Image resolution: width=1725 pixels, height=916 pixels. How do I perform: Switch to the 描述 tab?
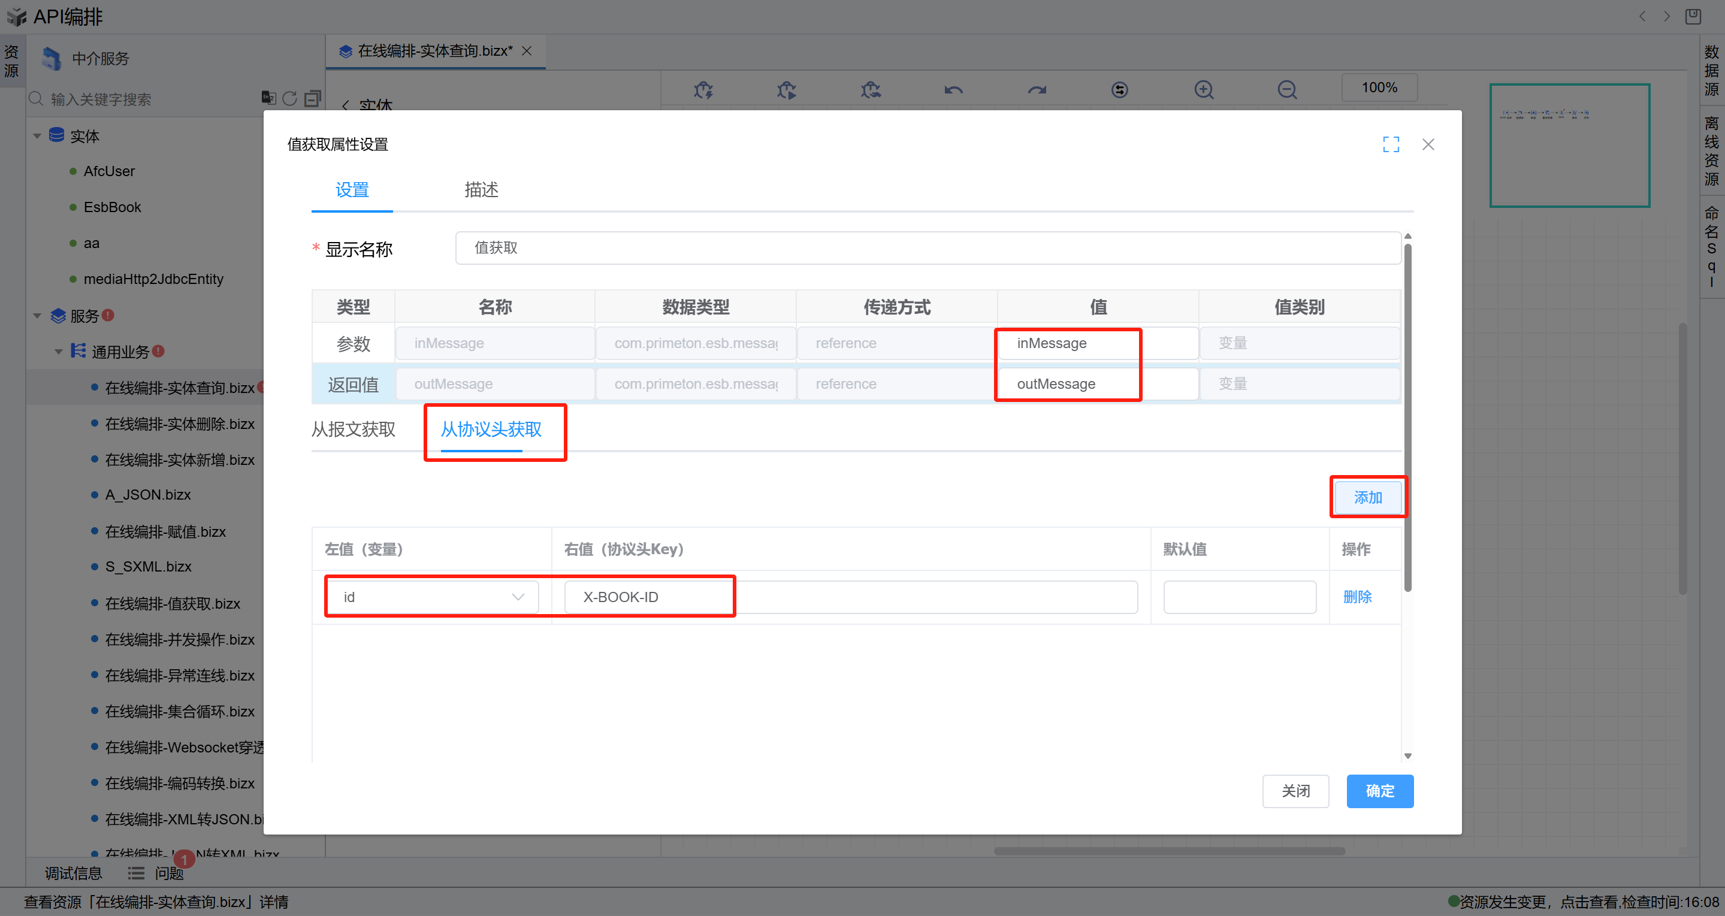[481, 189]
